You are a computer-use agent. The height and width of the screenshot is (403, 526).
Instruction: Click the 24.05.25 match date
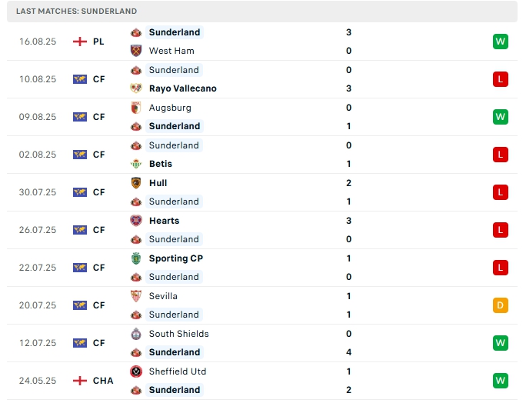[x=38, y=381]
